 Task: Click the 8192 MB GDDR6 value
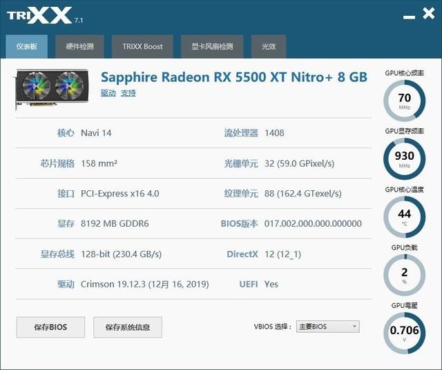[x=115, y=223]
